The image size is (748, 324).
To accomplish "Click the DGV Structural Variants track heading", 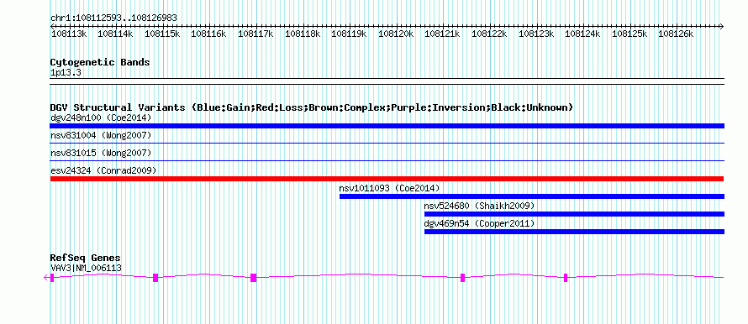I will [312, 107].
